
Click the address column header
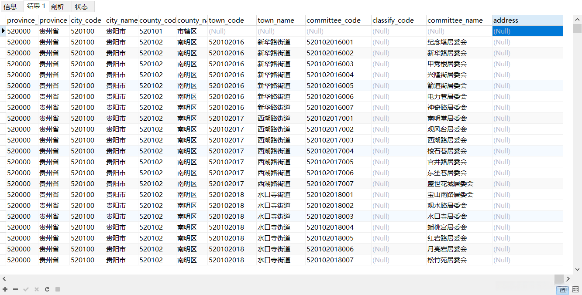coord(527,20)
